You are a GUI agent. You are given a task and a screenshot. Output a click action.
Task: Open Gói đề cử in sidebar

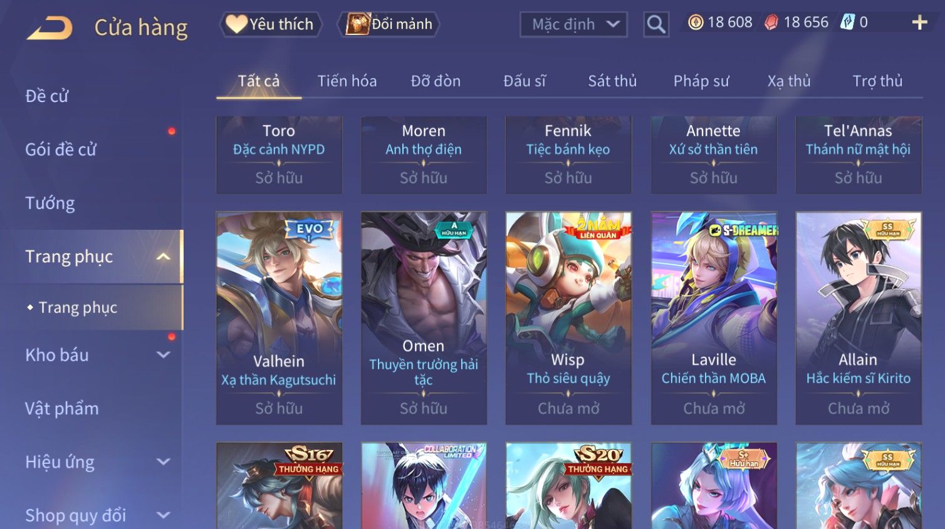[61, 150]
